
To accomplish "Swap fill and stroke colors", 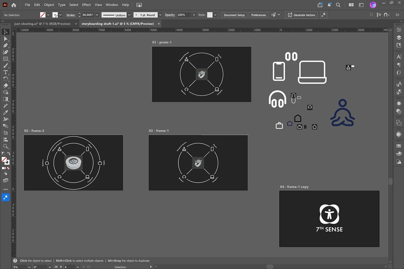I will coord(9,153).
